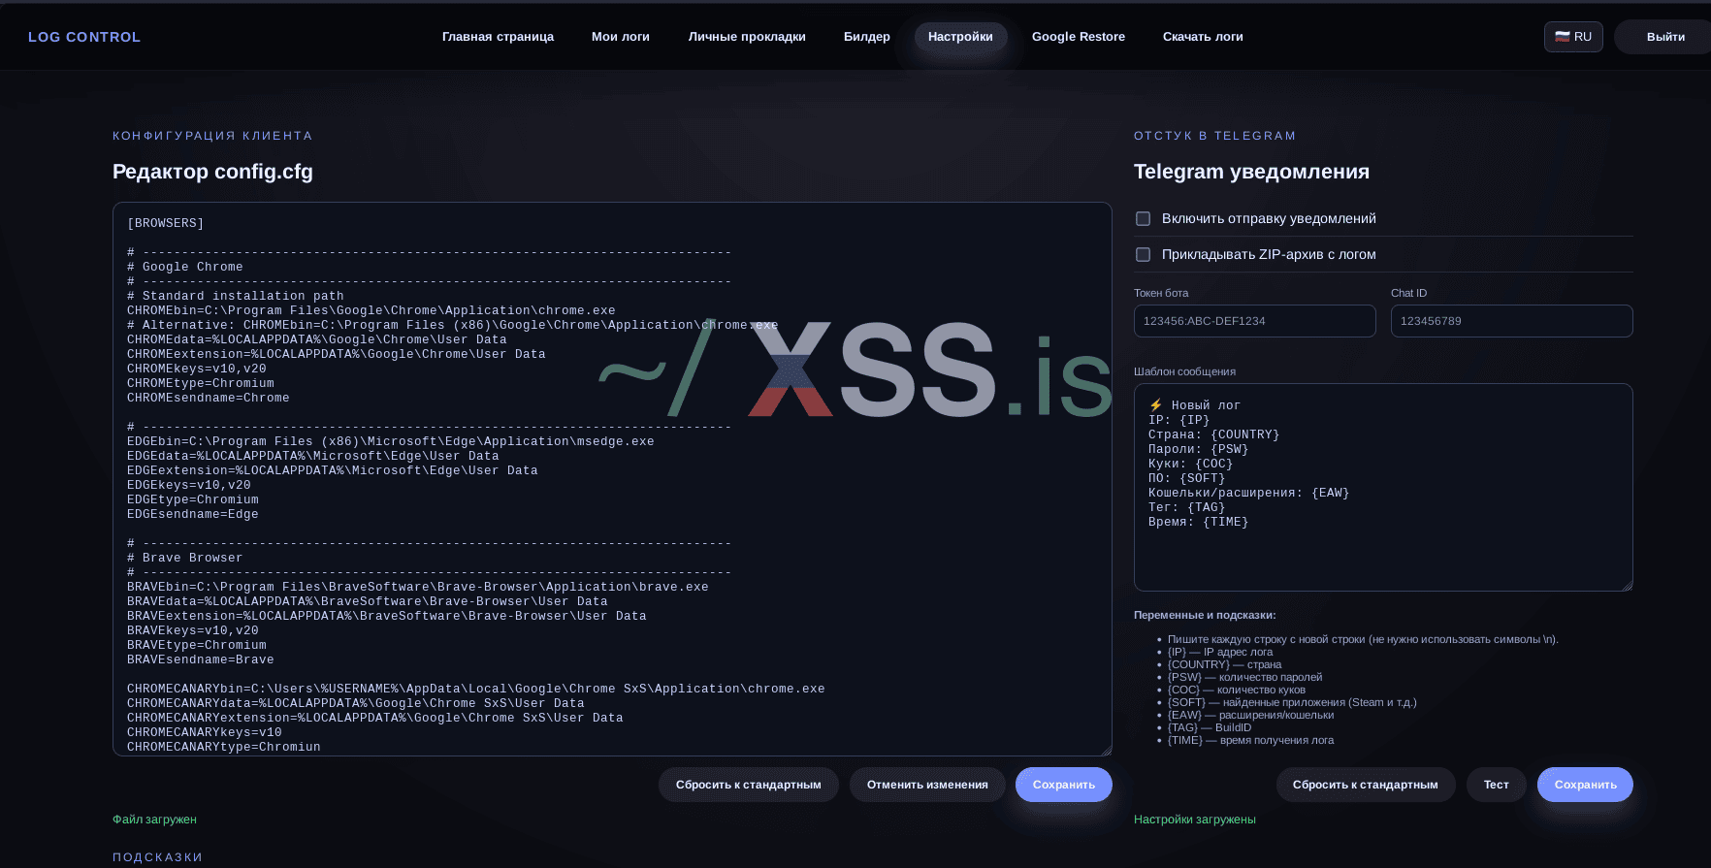Go to Мои логи page
This screenshot has width=1711, height=868.
[x=621, y=37]
